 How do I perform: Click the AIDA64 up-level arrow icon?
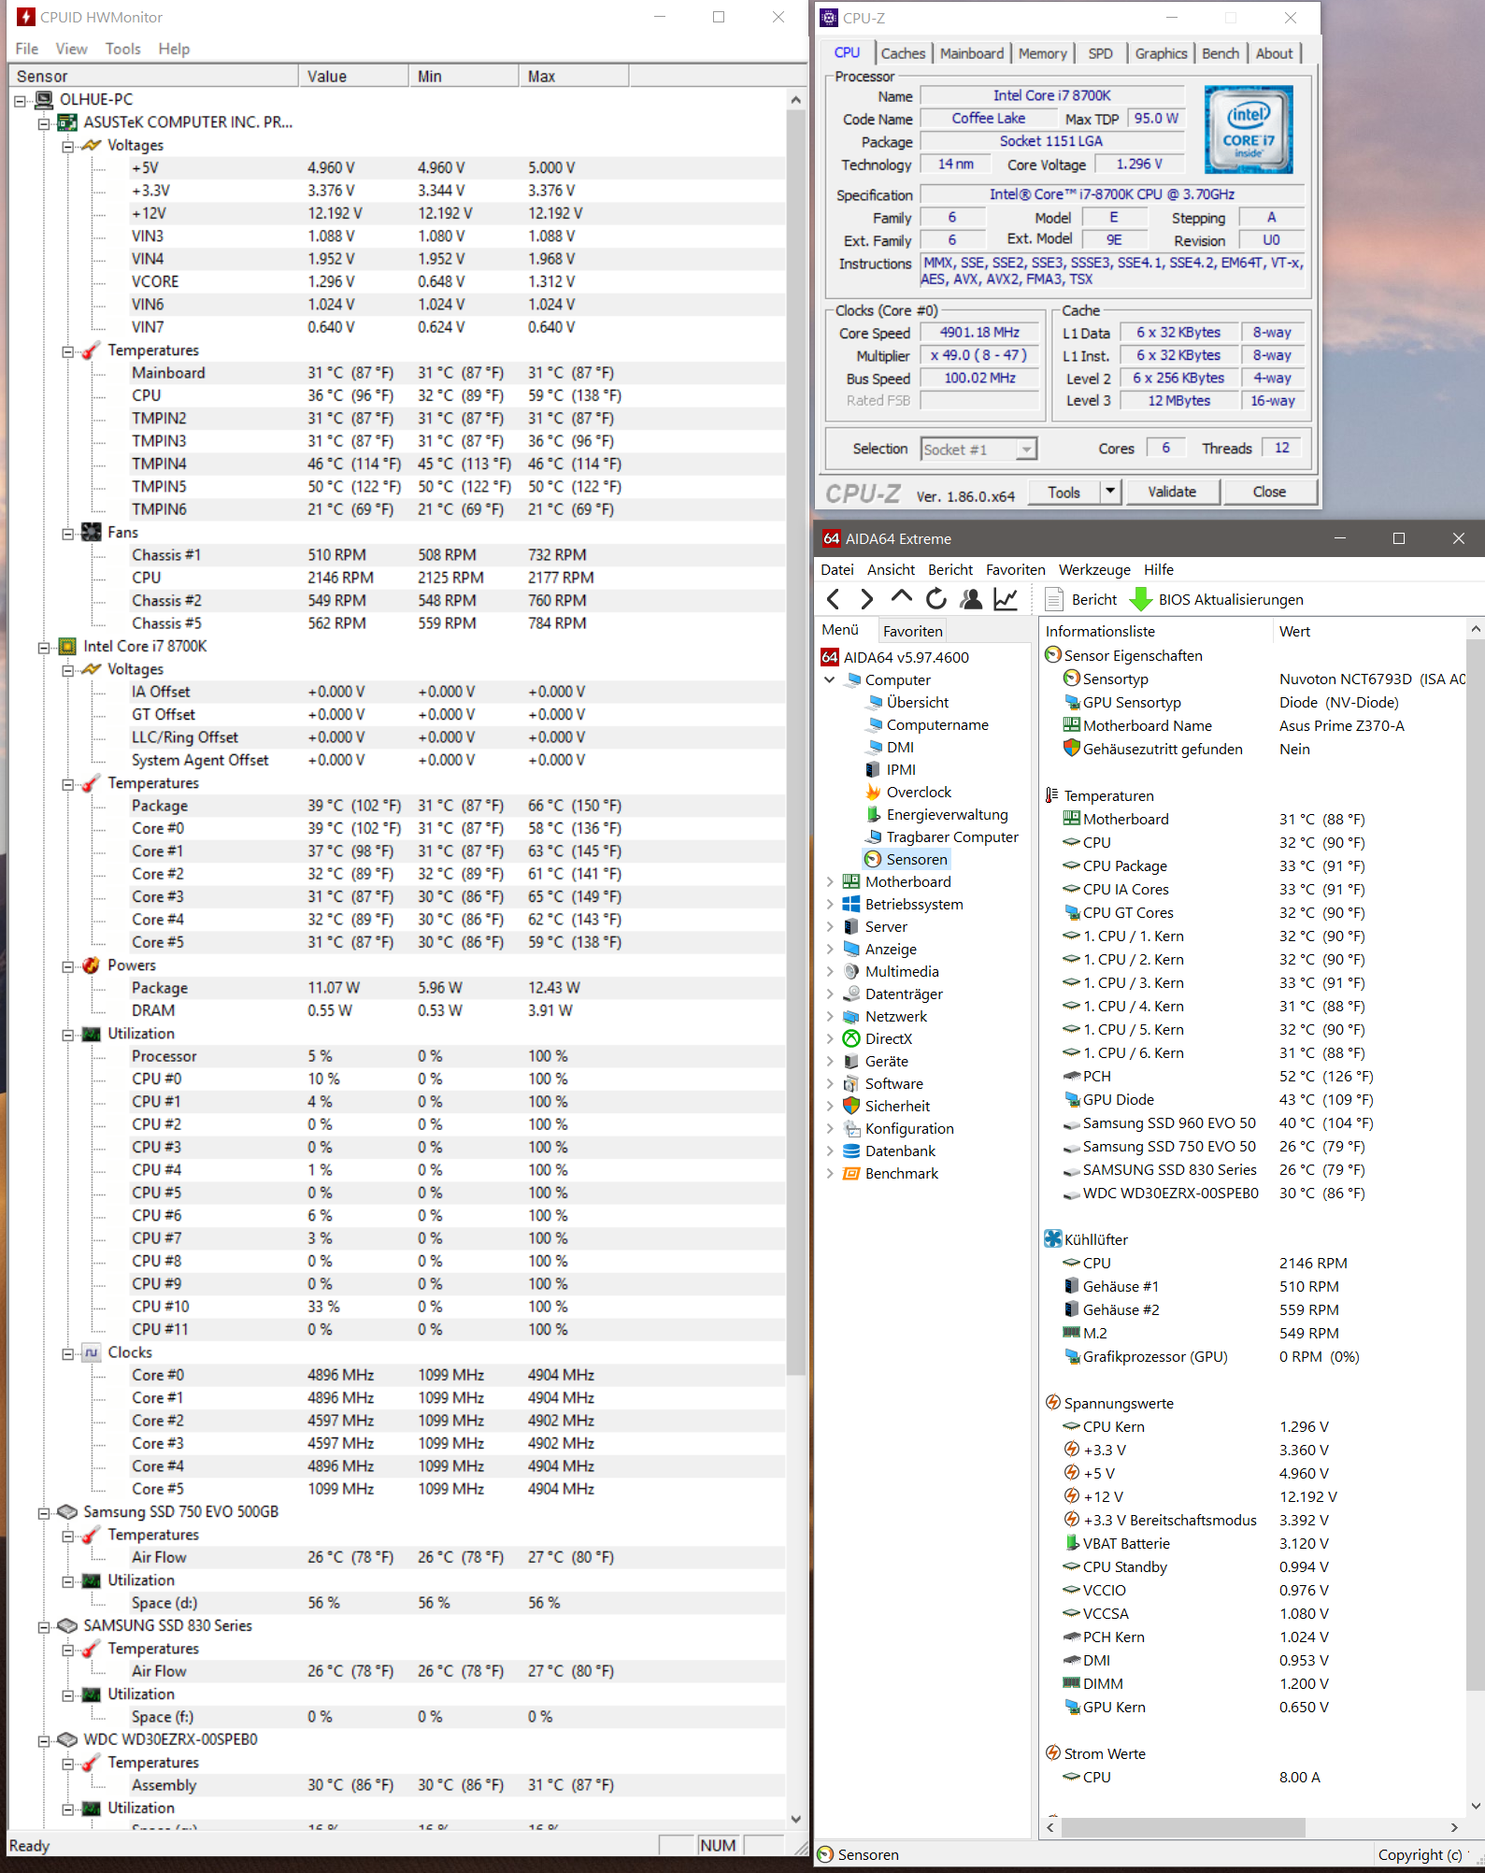coord(901,597)
